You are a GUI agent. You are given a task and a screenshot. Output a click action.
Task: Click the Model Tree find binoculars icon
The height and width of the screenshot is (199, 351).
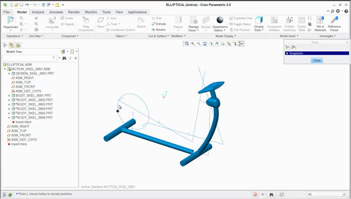(x=64, y=58)
